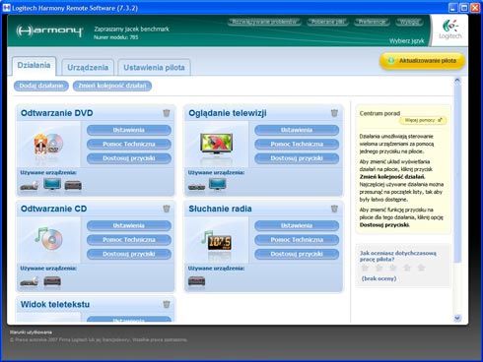Open the Warunki użytkowania link

(x=31, y=332)
